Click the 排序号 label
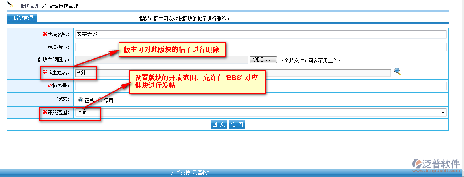Screen dimensions: 464x177 click(x=58, y=86)
